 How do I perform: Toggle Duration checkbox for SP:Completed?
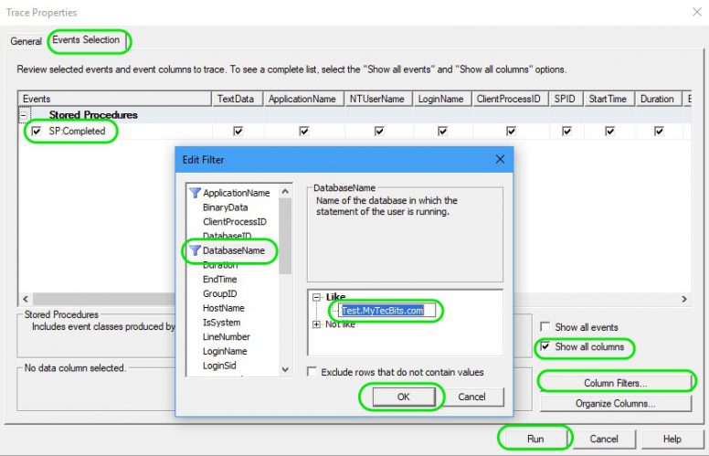(659, 132)
